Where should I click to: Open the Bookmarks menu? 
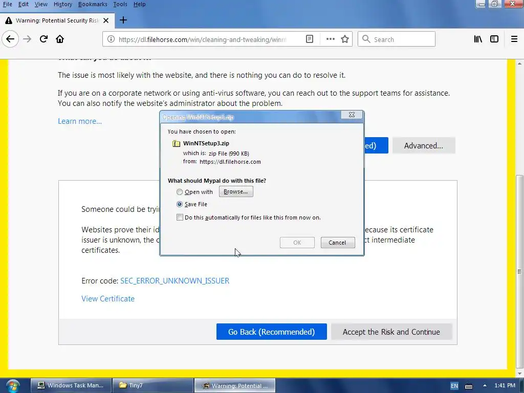pyautogui.click(x=93, y=4)
